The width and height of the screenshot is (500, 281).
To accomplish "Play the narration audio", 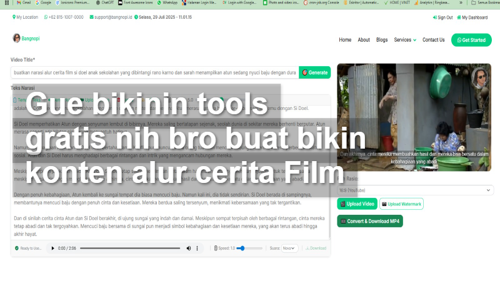I will 52,249.
